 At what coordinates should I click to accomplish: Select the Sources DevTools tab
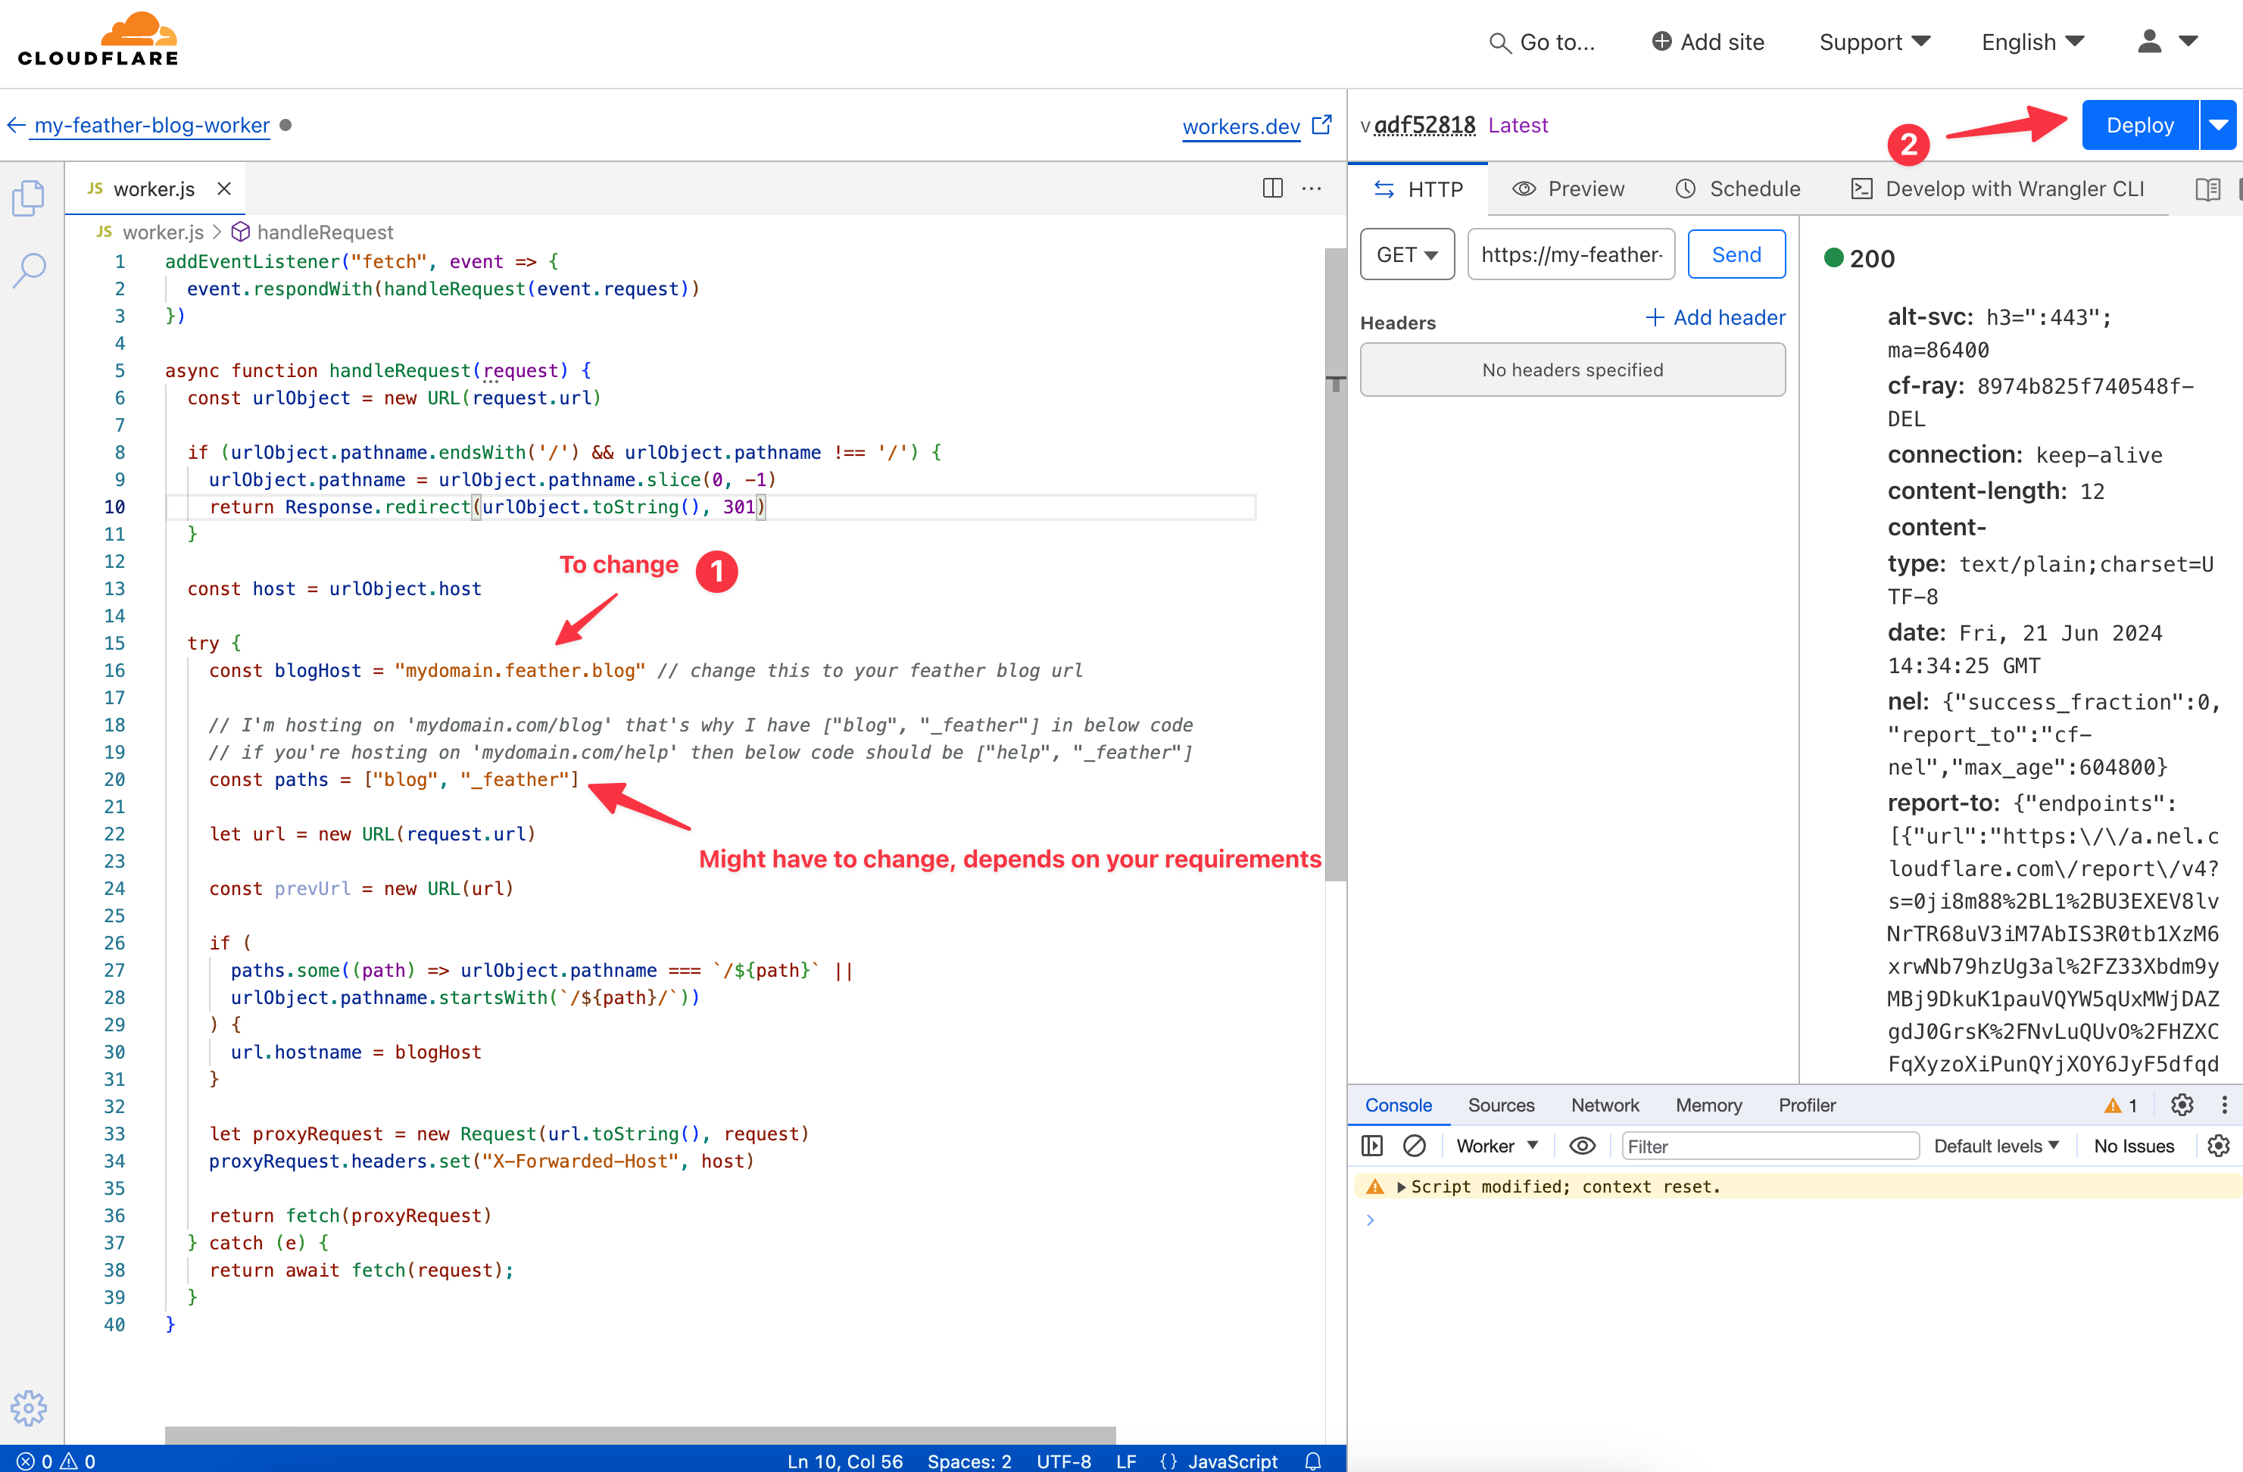point(1502,1106)
